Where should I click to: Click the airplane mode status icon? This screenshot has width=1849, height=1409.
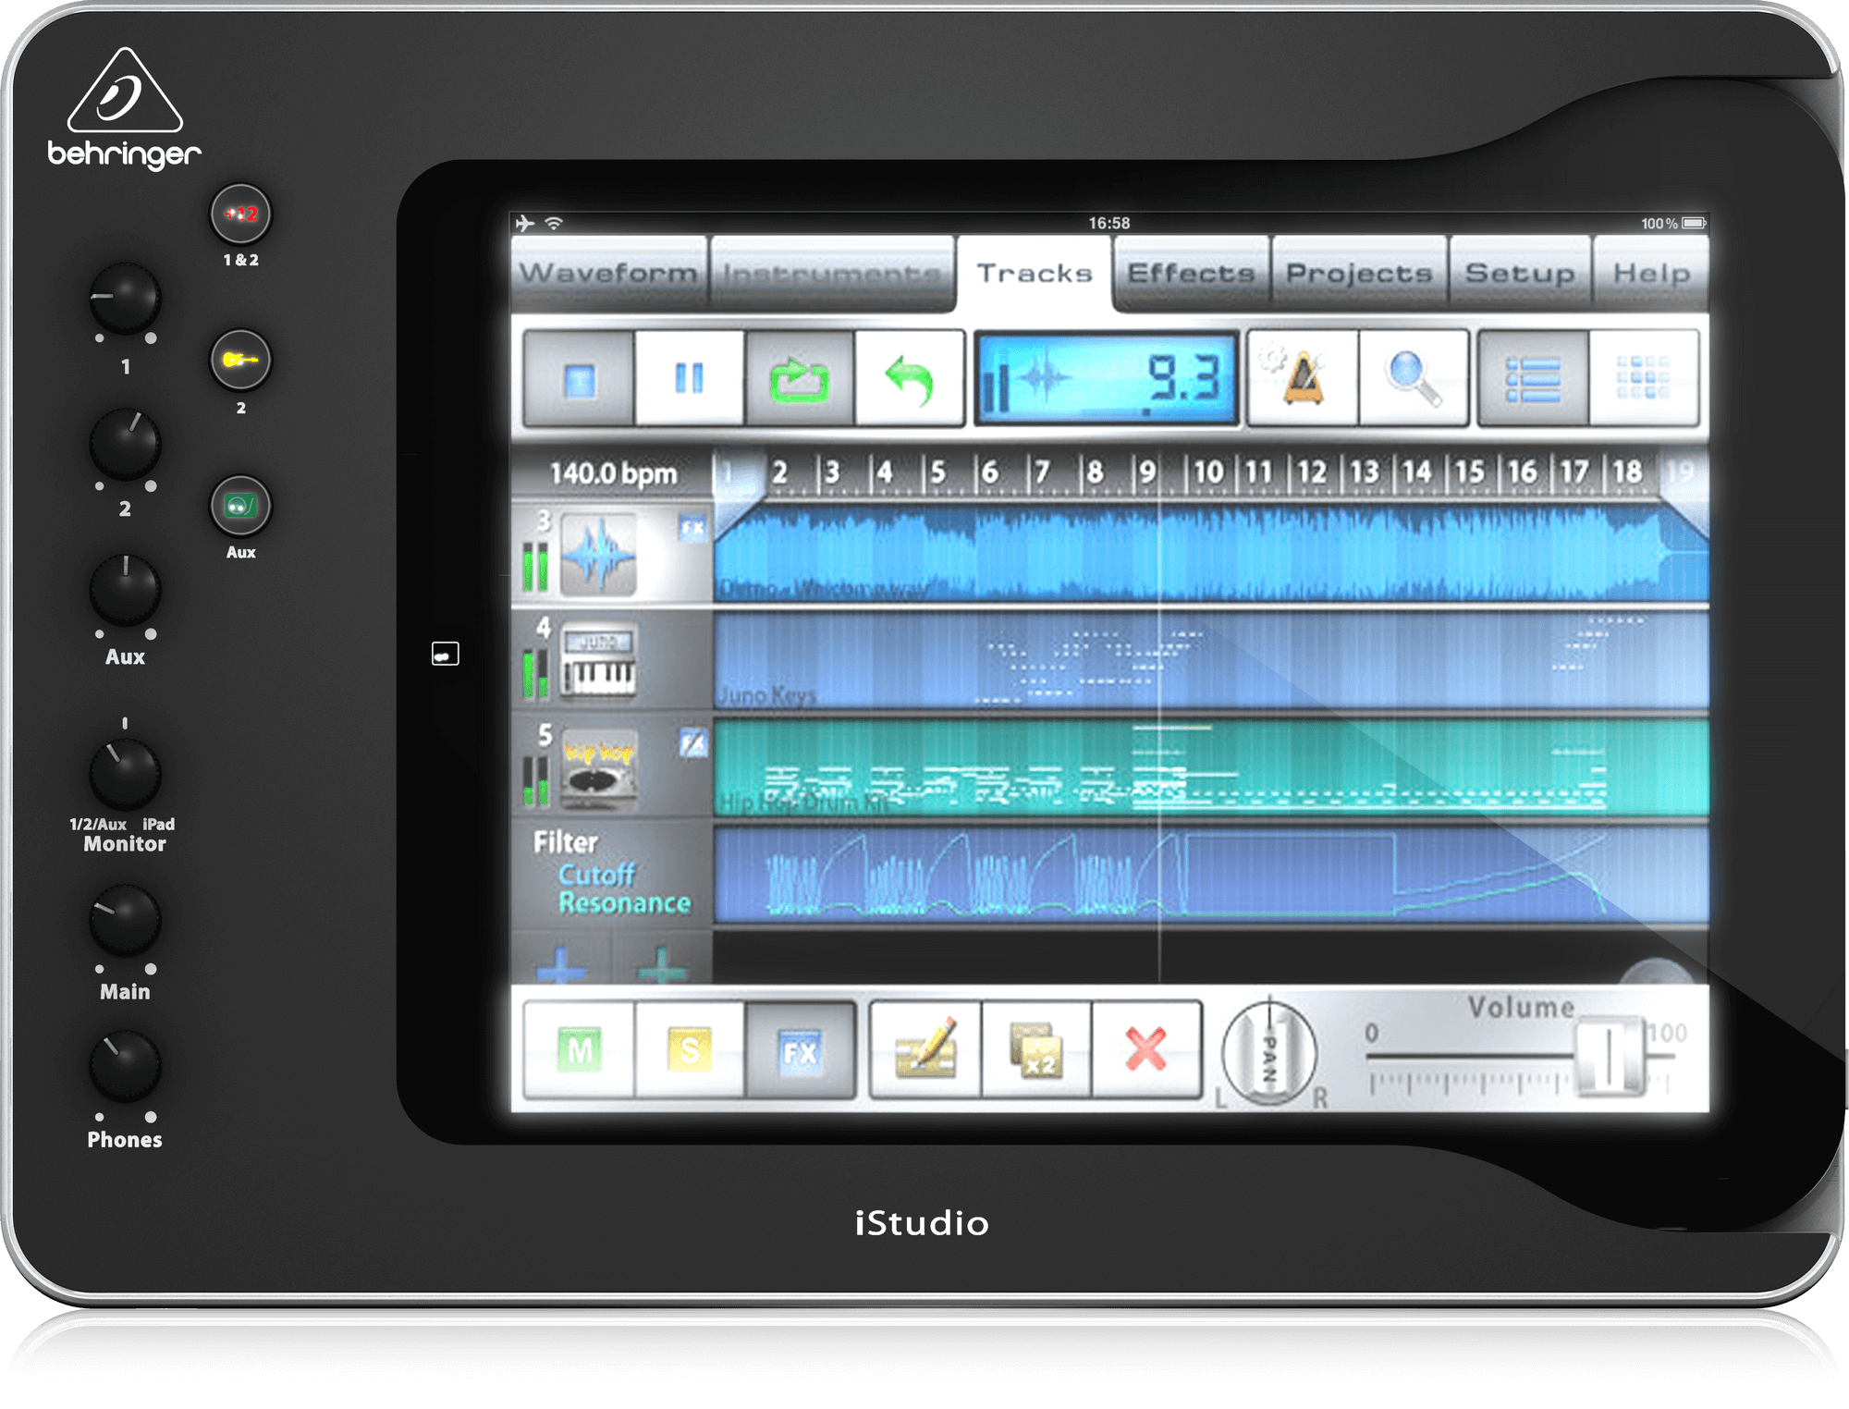pos(525,223)
